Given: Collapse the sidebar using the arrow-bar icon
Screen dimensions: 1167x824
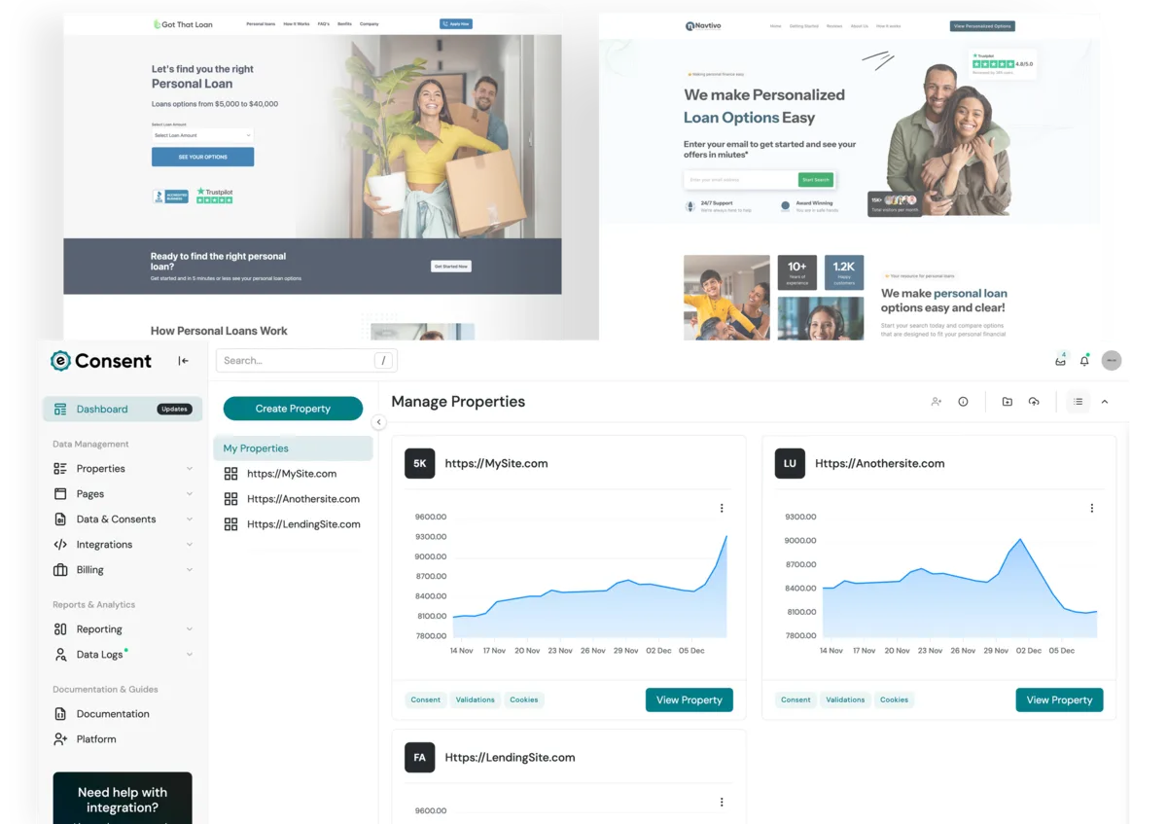Looking at the screenshot, I should pos(183,361).
